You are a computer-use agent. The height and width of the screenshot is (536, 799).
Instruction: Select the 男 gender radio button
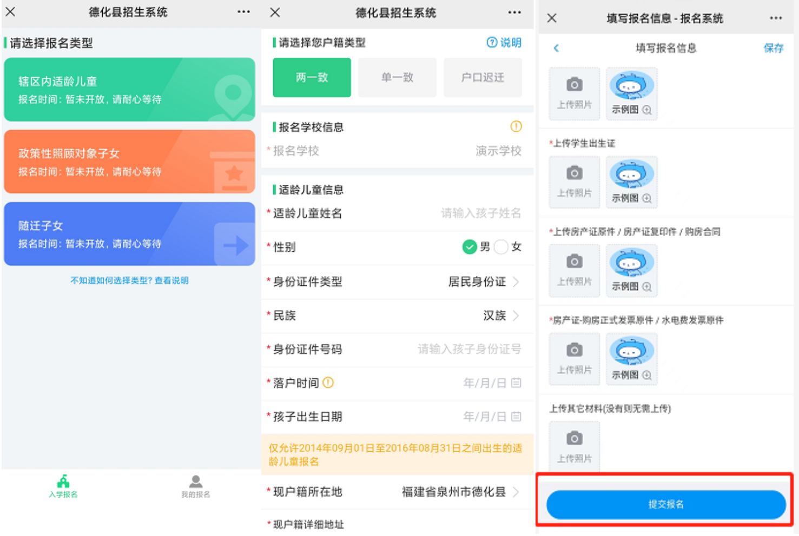pyautogui.click(x=470, y=247)
